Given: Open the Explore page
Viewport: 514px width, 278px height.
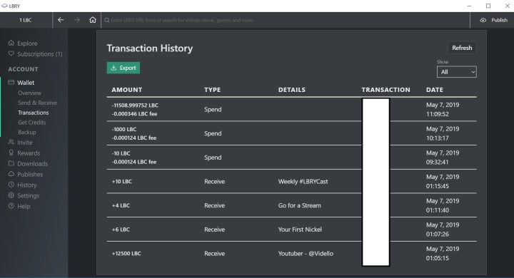Looking at the screenshot, I should coord(27,43).
